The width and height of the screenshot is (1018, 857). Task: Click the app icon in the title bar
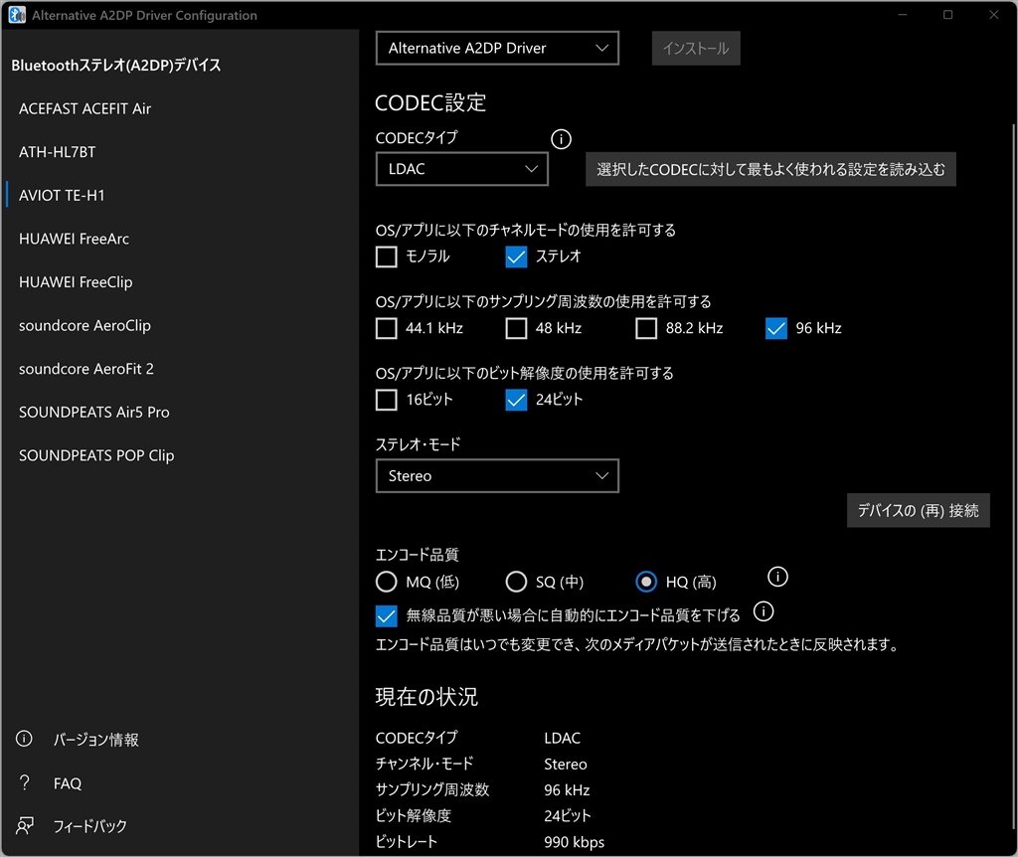tap(17, 14)
